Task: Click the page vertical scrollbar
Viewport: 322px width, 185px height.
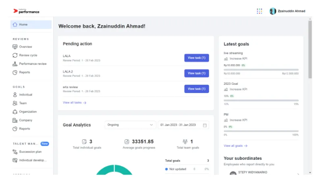Action: click(310, 48)
